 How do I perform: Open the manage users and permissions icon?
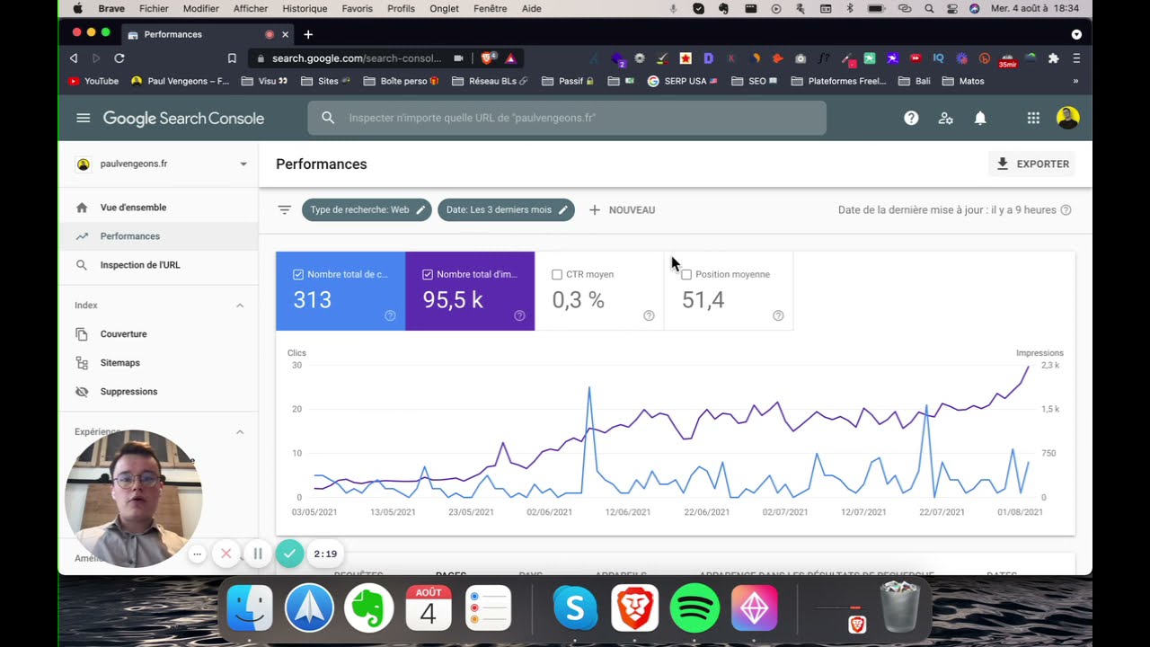pyautogui.click(x=945, y=118)
